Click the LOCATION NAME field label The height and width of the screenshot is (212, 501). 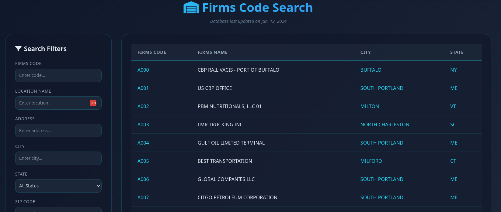[33, 91]
